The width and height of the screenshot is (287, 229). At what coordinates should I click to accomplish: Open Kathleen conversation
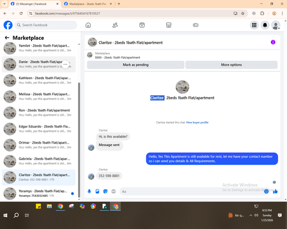tap(39, 80)
